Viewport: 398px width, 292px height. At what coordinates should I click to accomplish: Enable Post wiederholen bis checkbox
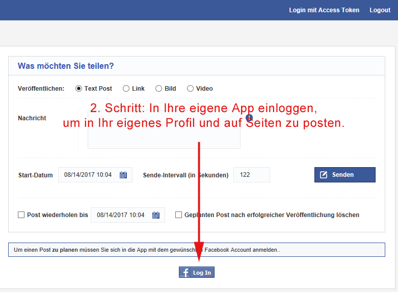click(x=21, y=215)
